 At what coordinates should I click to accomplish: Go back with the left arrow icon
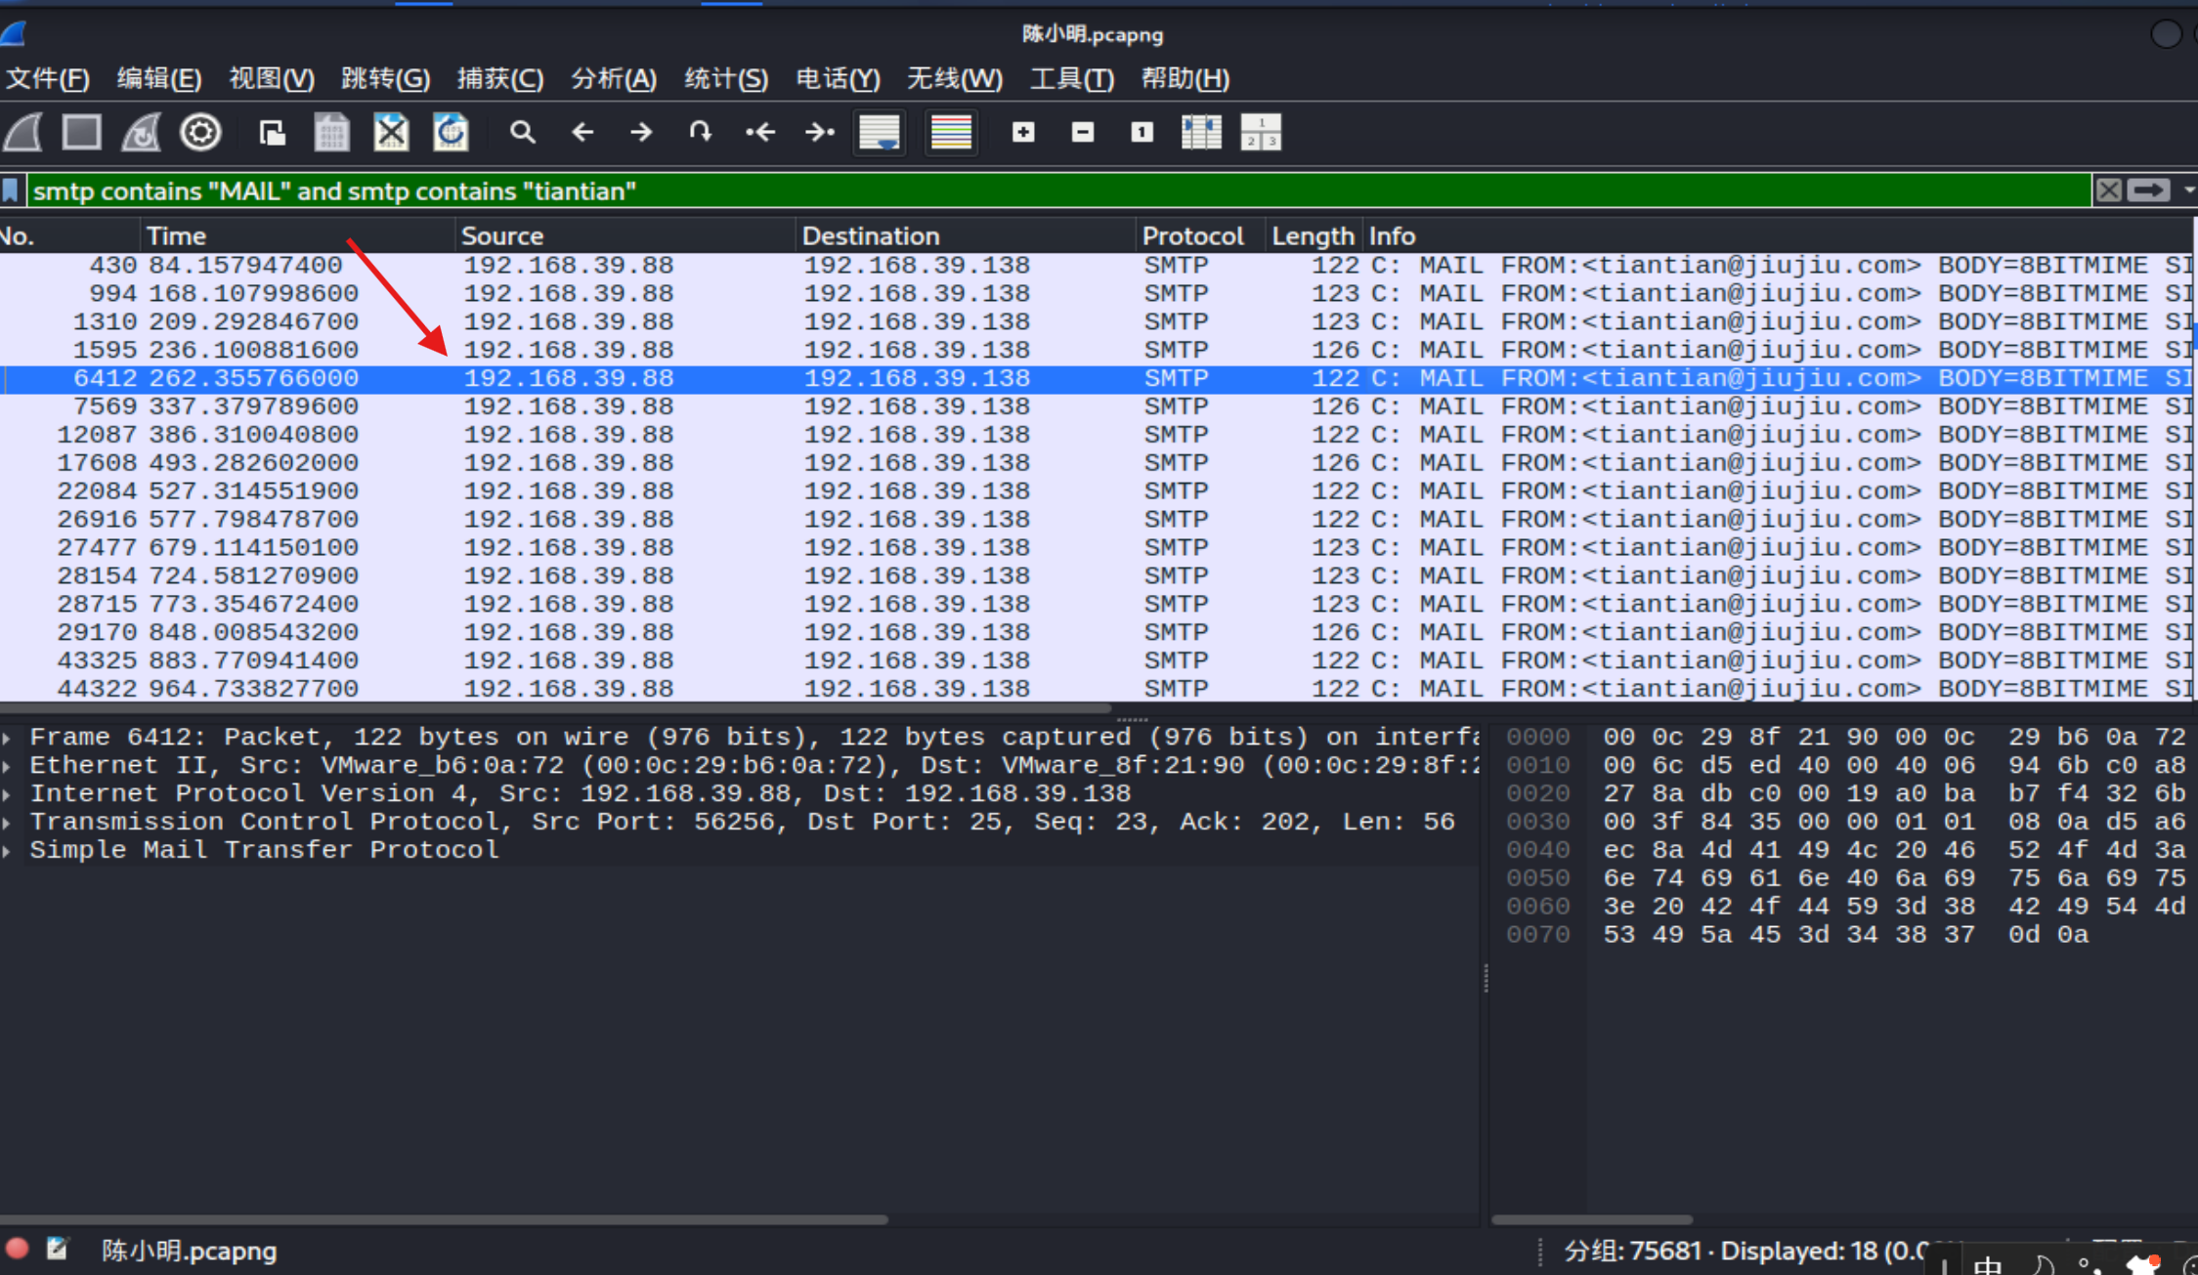click(582, 132)
